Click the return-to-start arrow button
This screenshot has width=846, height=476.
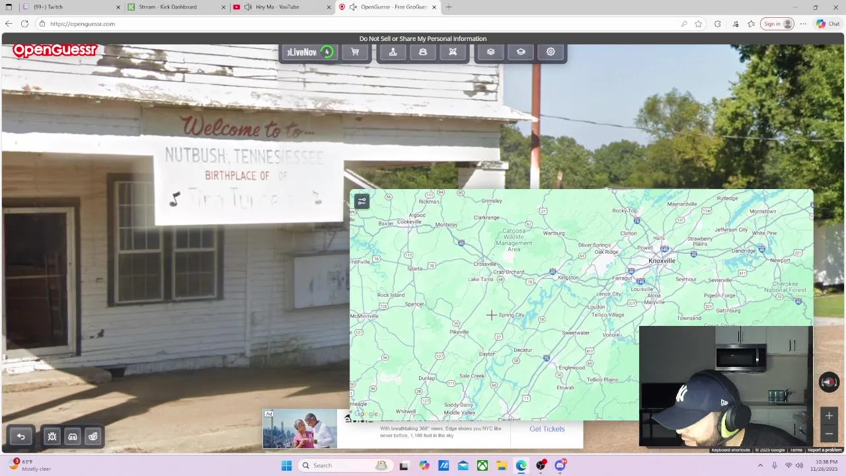click(x=20, y=436)
